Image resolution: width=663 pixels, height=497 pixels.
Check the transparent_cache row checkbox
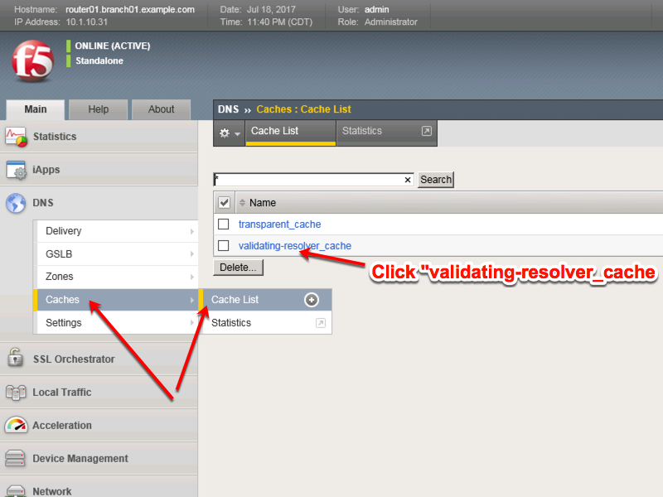point(223,224)
